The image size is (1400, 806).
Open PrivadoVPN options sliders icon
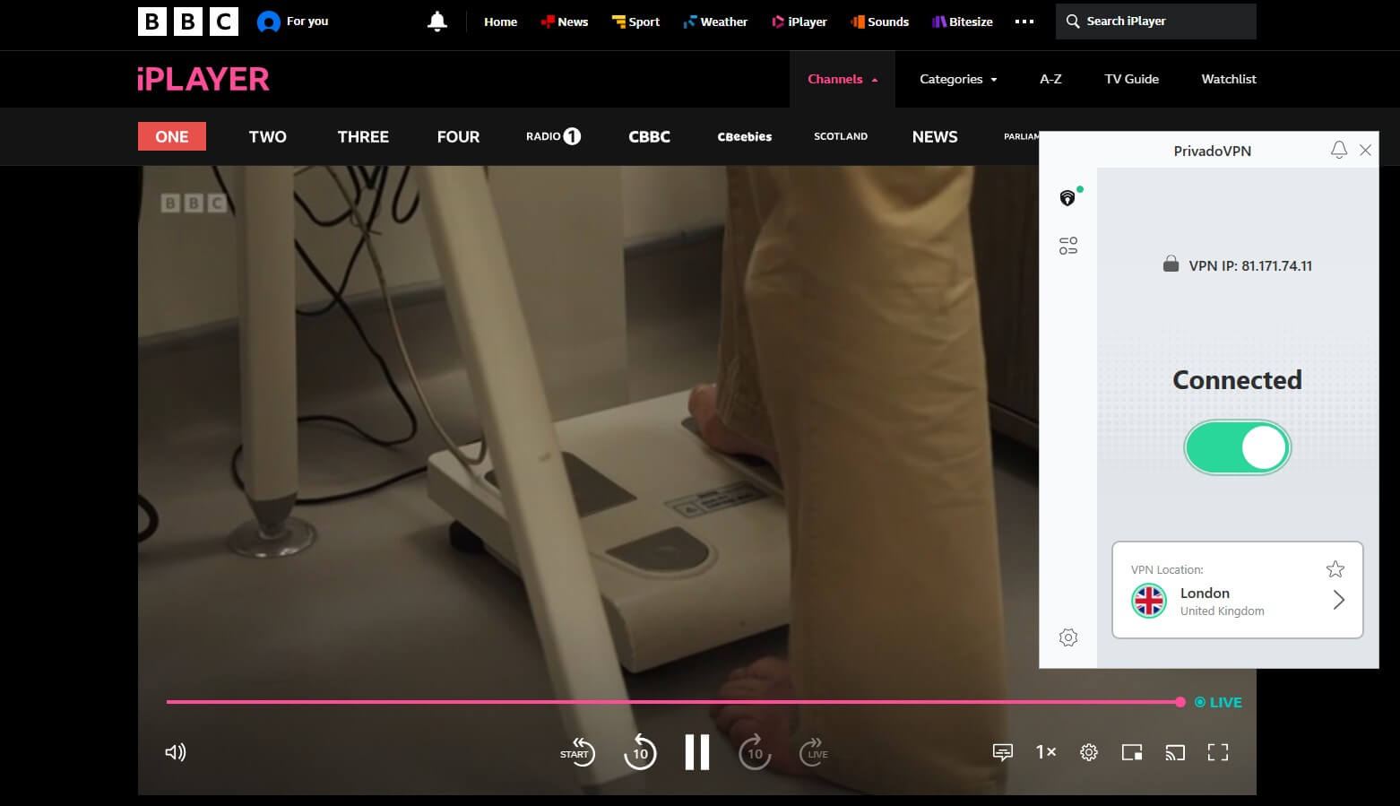coord(1068,246)
